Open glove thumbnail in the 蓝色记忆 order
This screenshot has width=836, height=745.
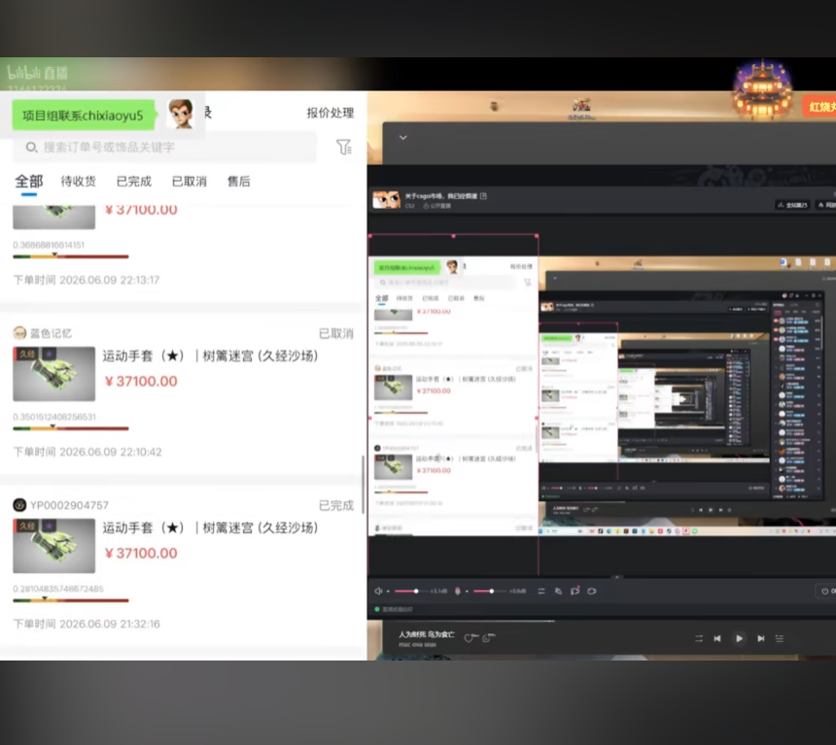tap(53, 374)
